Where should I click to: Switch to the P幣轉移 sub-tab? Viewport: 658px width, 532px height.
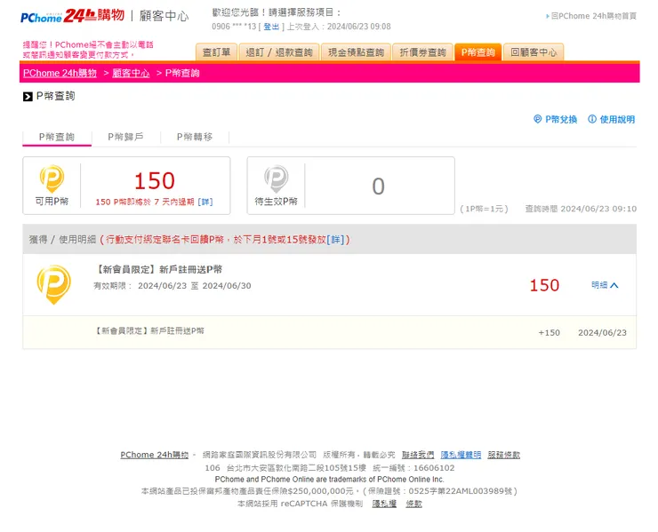pos(195,137)
